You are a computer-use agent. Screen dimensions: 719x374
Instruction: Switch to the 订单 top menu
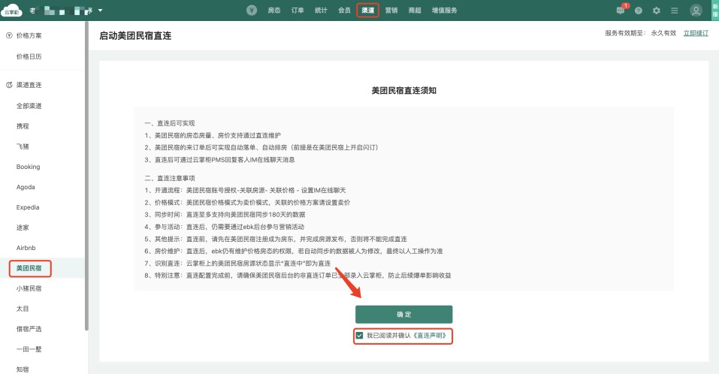pyautogui.click(x=298, y=11)
